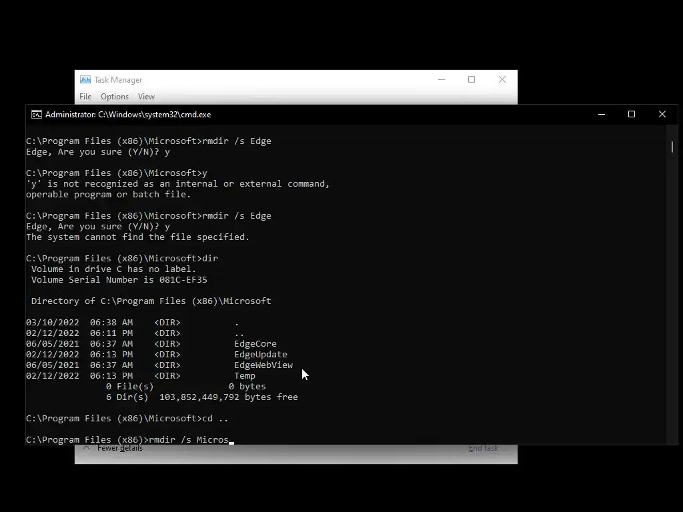Click the 'Directory of C:\Program Files (x86)\Microsoft' line

point(151,301)
